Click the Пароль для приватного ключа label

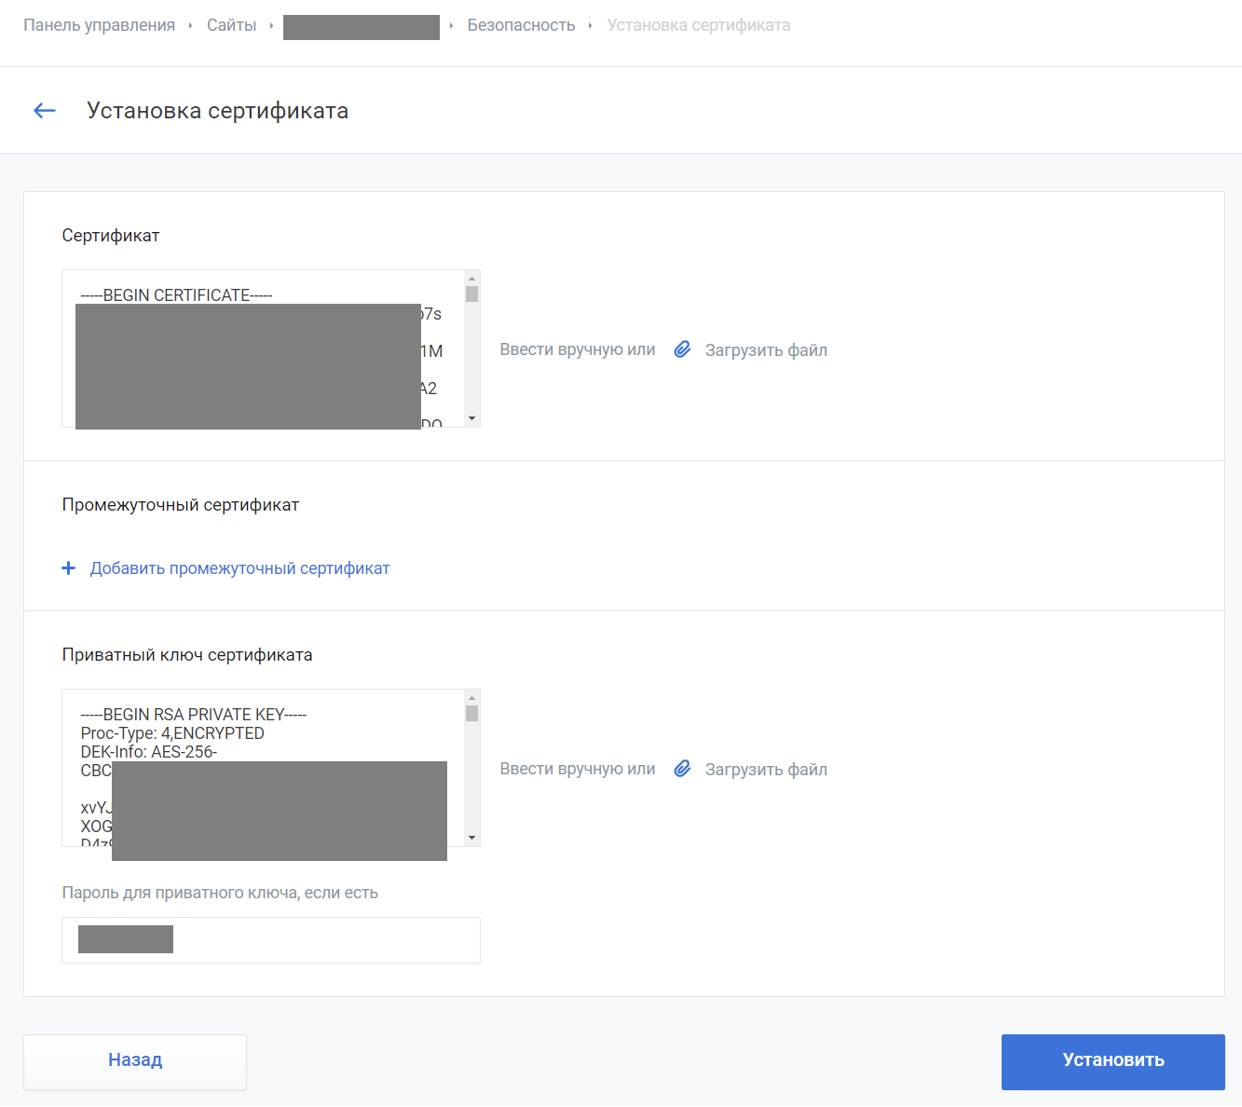[220, 893]
